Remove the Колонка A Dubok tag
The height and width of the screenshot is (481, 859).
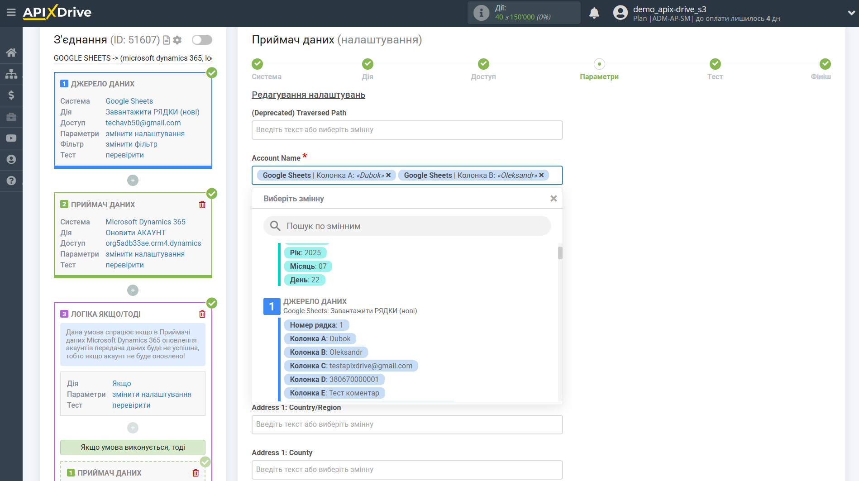coord(388,175)
